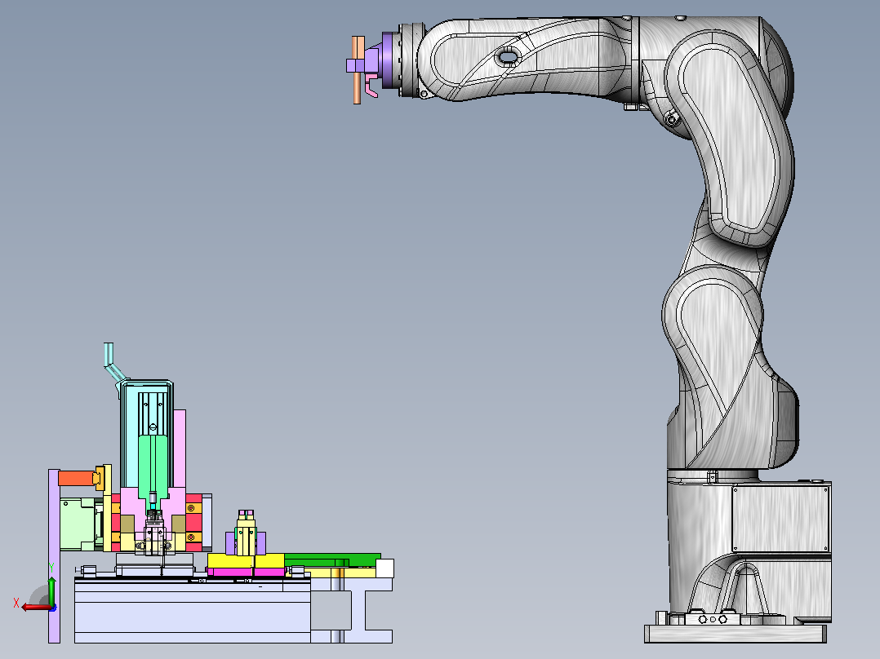Select the robot's flat base plate
880x659 pixels.
[x=736, y=634]
